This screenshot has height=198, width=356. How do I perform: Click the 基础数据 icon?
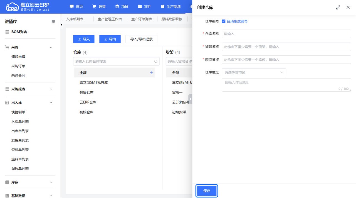[x=7, y=196]
